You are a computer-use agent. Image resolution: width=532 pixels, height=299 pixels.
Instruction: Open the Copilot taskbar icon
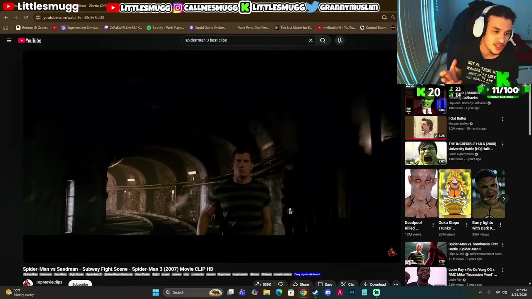click(254, 292)
